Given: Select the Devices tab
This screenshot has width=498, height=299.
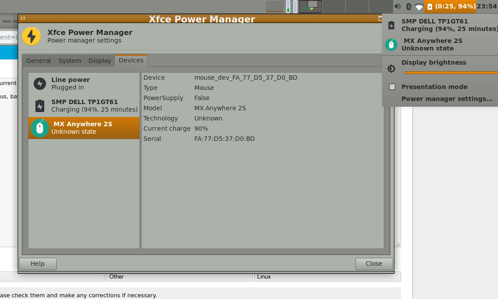Looking at the screenshot, I should (x=131, y=60).
